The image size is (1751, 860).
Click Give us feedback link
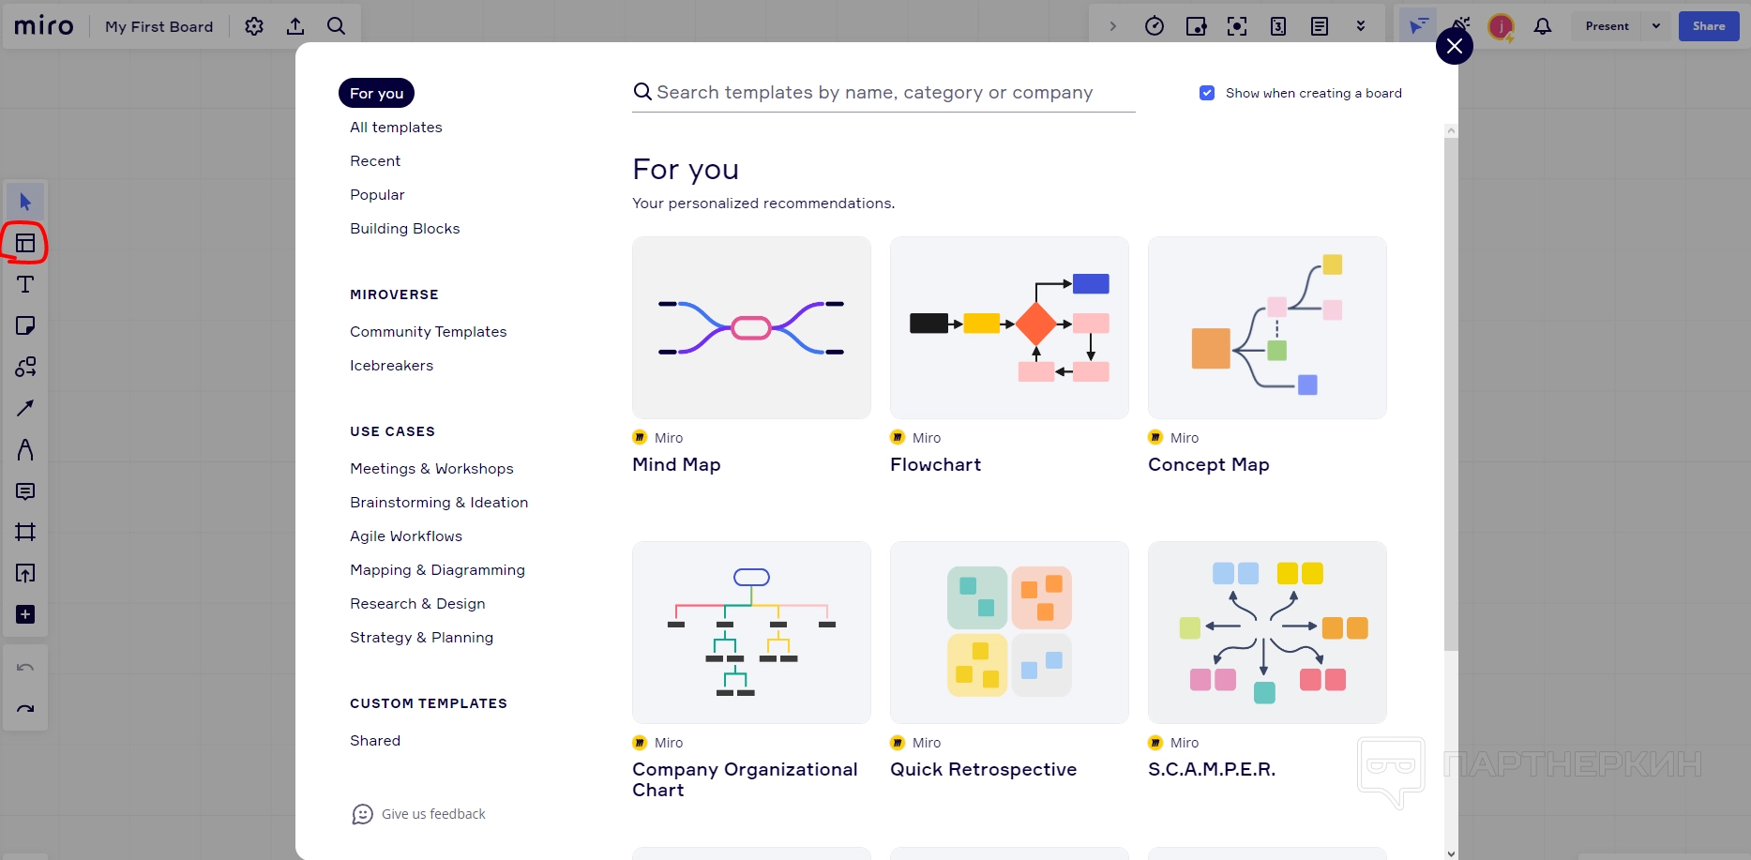click(x=432, y=814)
